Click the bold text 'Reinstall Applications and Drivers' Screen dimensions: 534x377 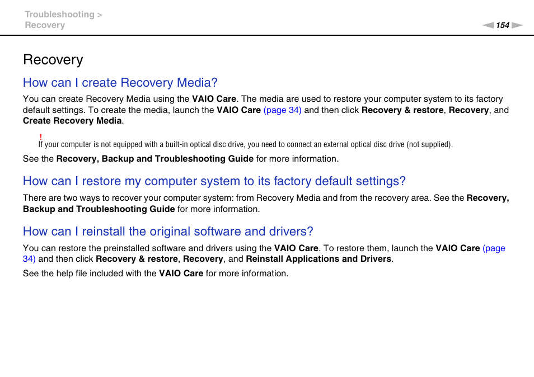pos(318,259)
